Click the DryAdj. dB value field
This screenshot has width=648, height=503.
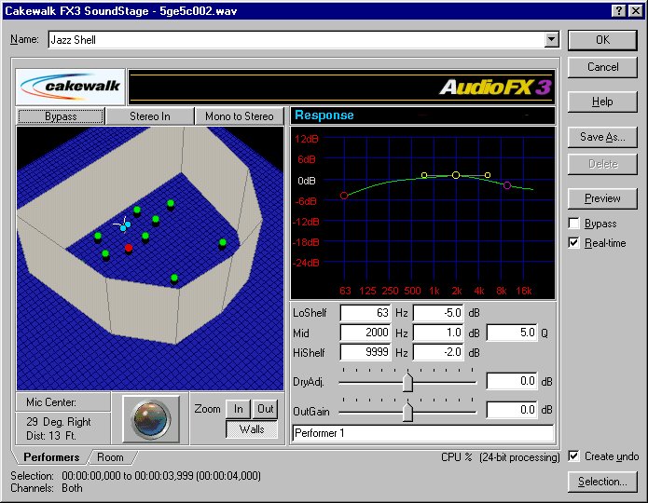click(x=512, y=381)
